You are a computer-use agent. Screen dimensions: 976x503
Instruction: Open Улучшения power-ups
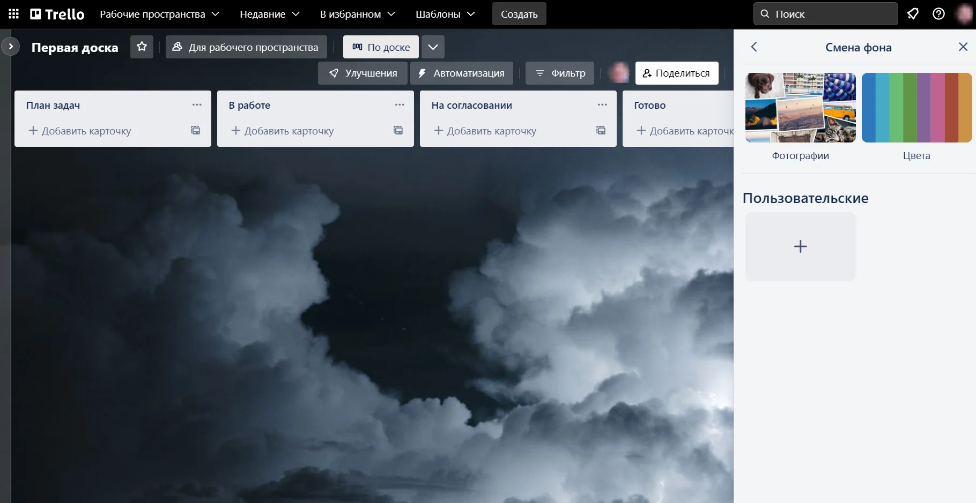click(363, 73)
